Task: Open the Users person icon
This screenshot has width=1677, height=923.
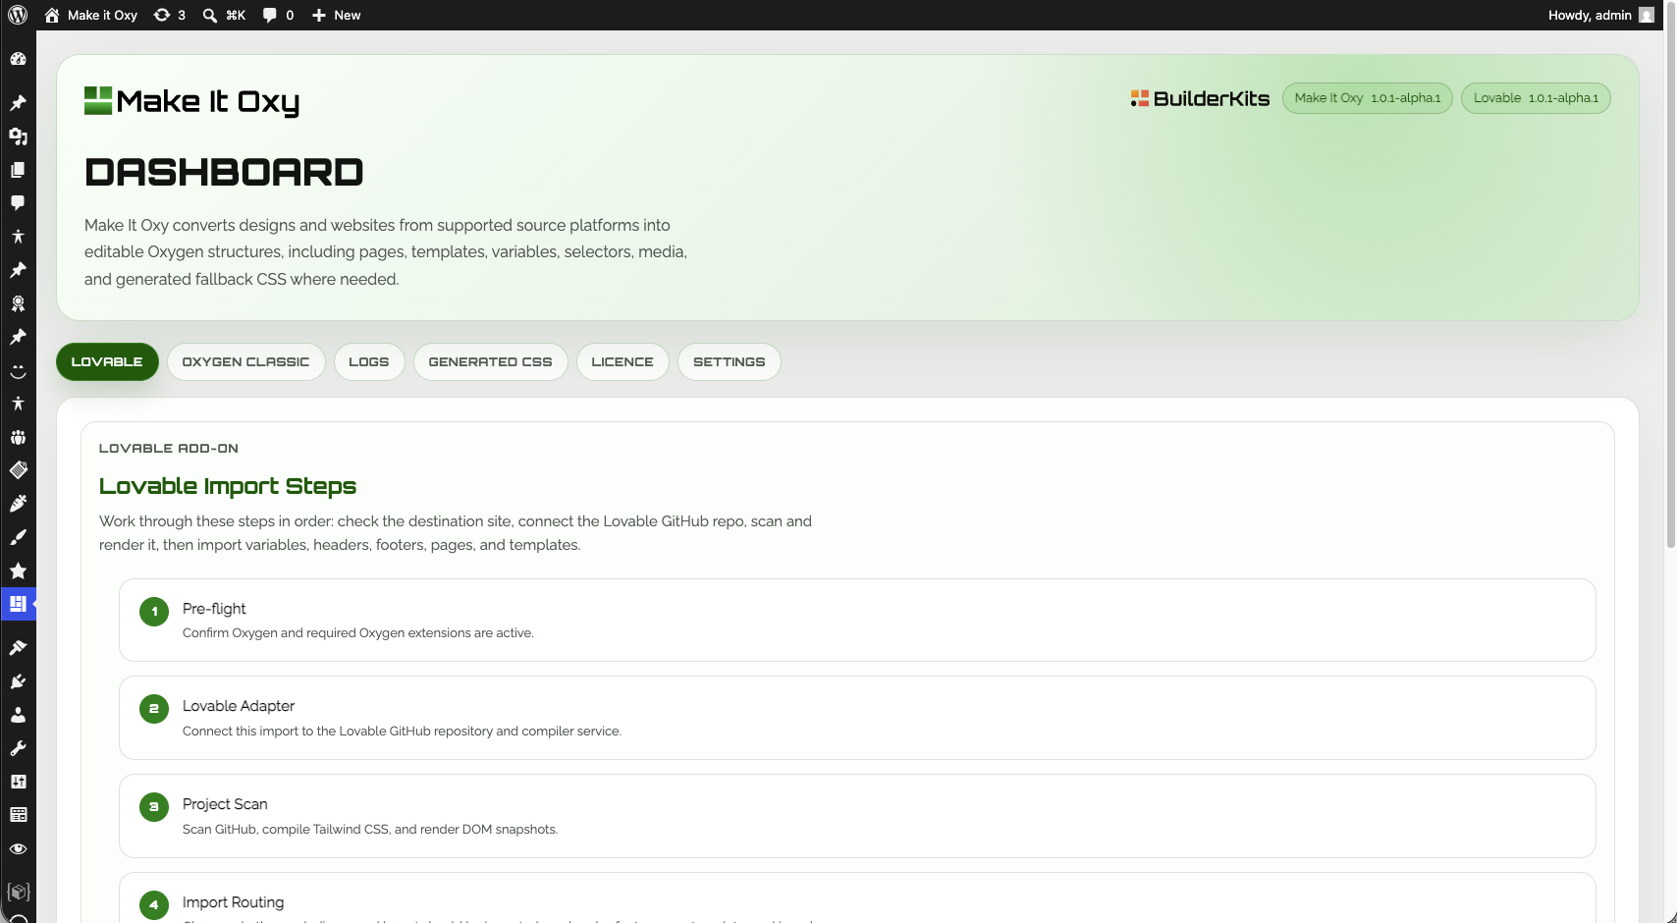Action: (x=18, y=715)
